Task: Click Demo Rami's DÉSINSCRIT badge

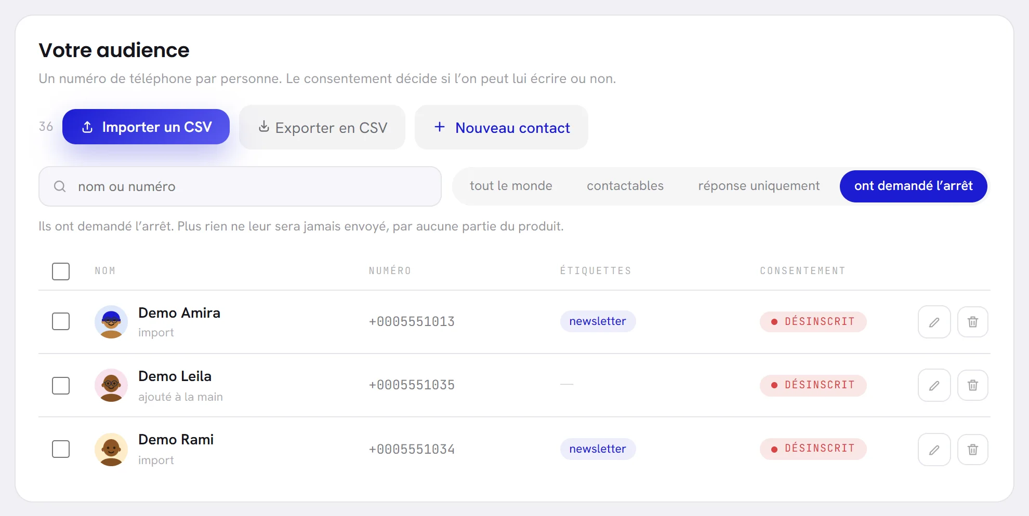Action: (813, 449)
